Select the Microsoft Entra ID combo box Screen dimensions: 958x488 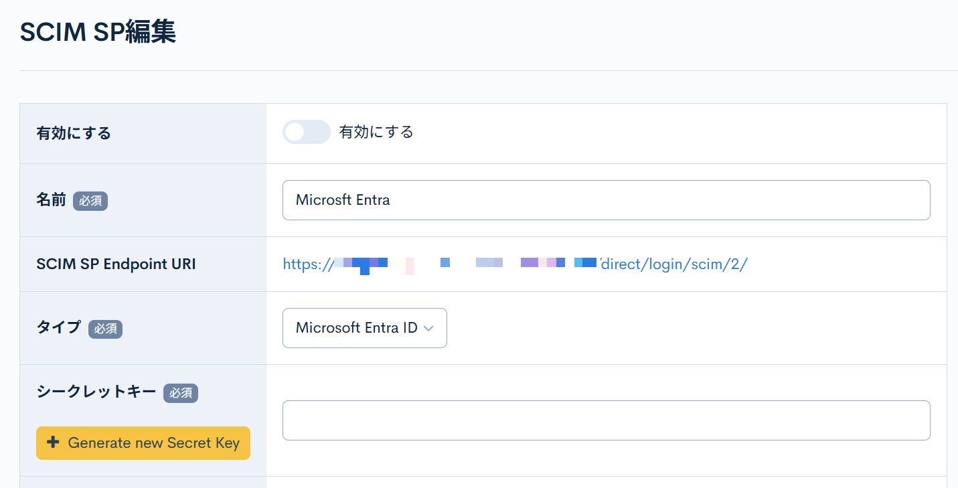(x=365, y=328)
